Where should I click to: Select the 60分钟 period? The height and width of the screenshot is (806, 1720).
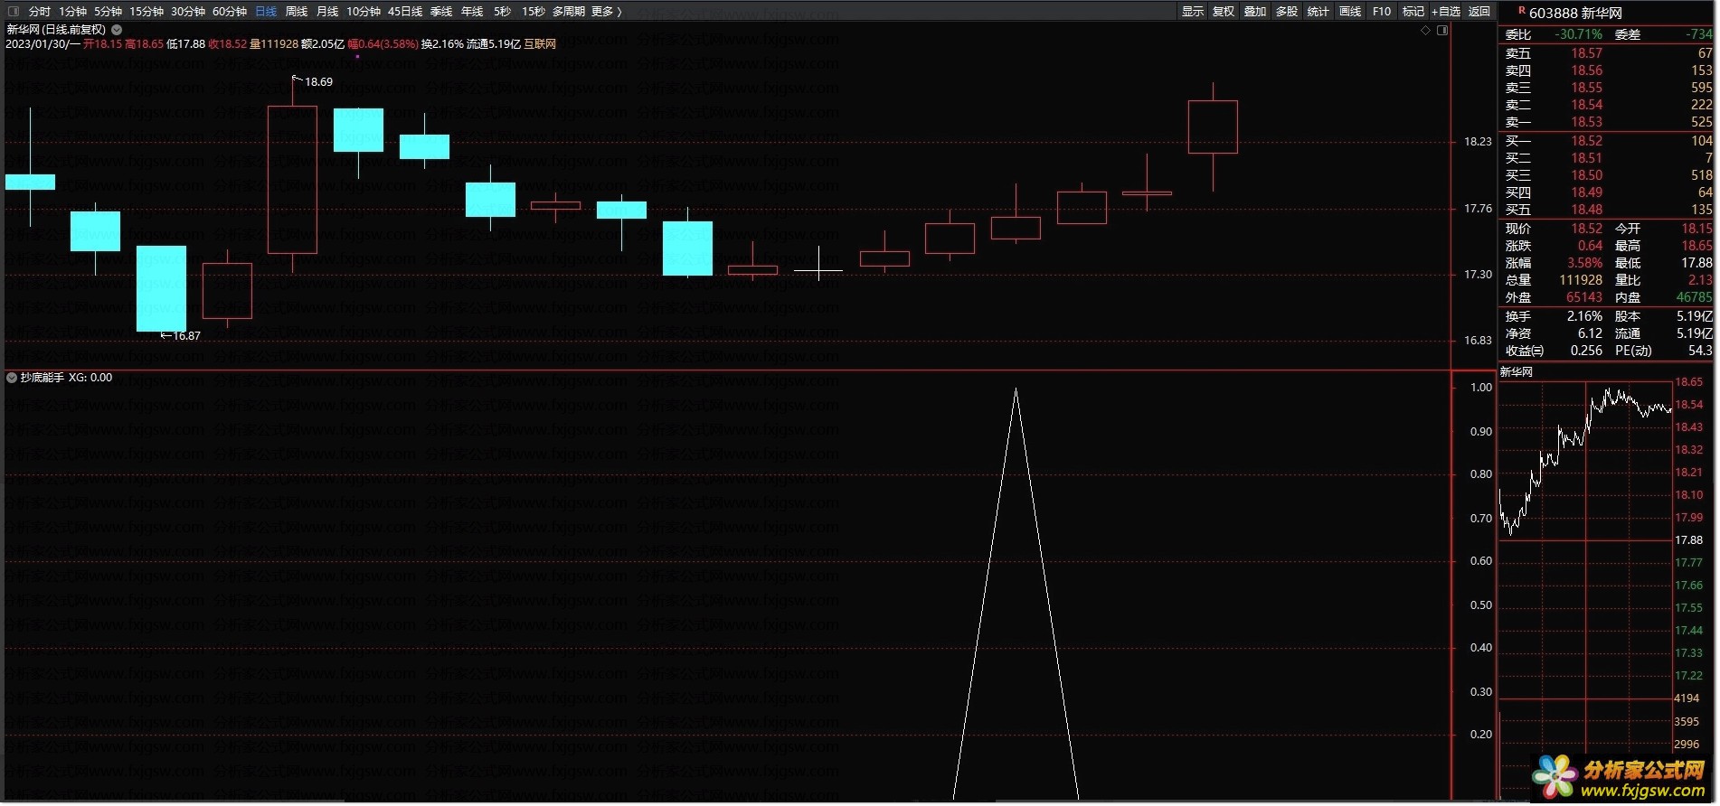coord(230,12)
